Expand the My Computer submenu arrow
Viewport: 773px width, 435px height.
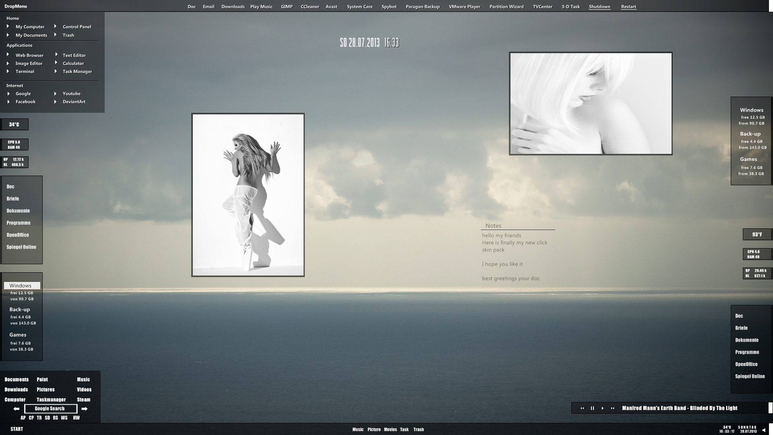7,26
